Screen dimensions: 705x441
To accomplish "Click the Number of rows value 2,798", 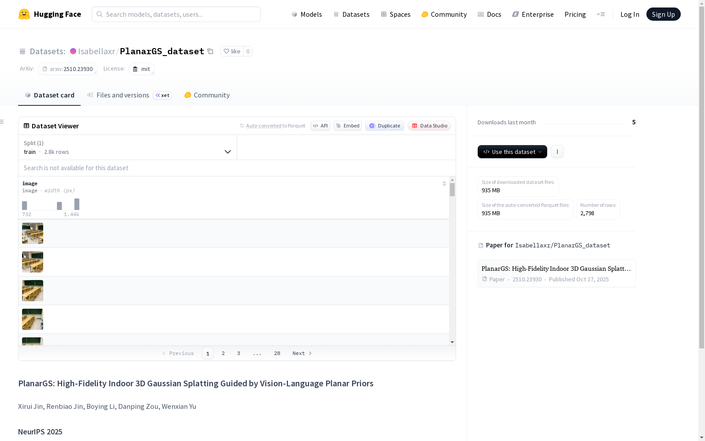I will point(587,213).
